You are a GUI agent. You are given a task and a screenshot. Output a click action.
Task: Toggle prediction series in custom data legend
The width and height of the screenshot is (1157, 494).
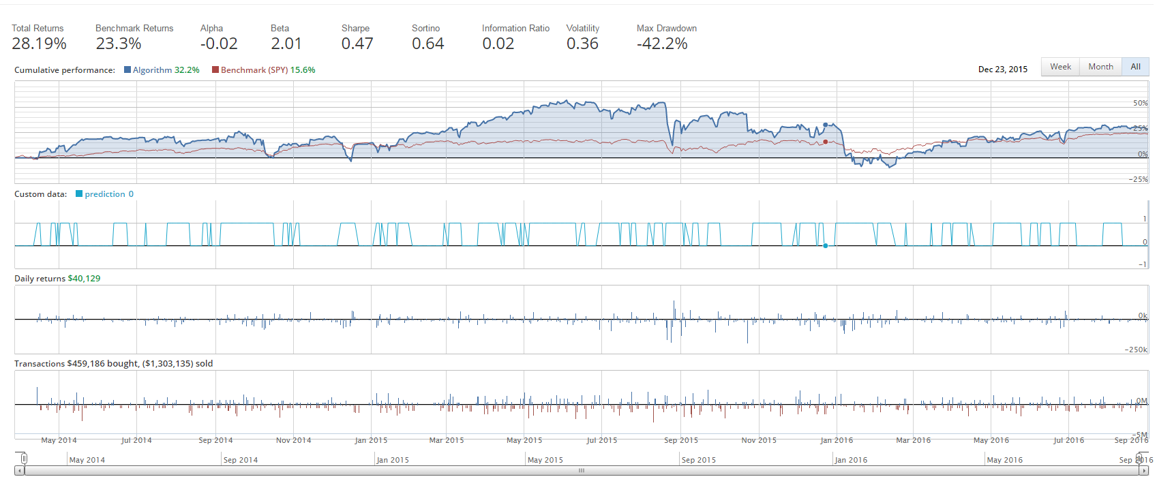tap(104, 194)
